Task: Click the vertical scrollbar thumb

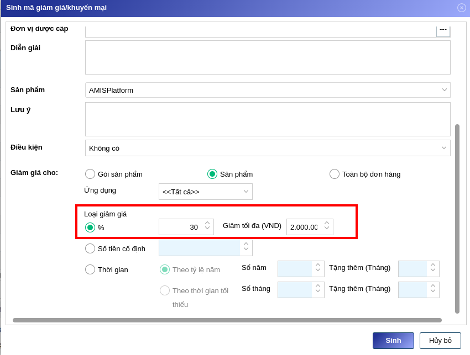Action: click(457, 219)
